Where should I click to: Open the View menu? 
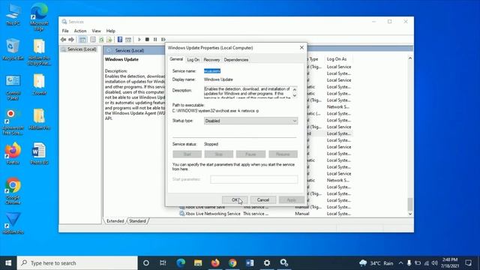(96, 31)
